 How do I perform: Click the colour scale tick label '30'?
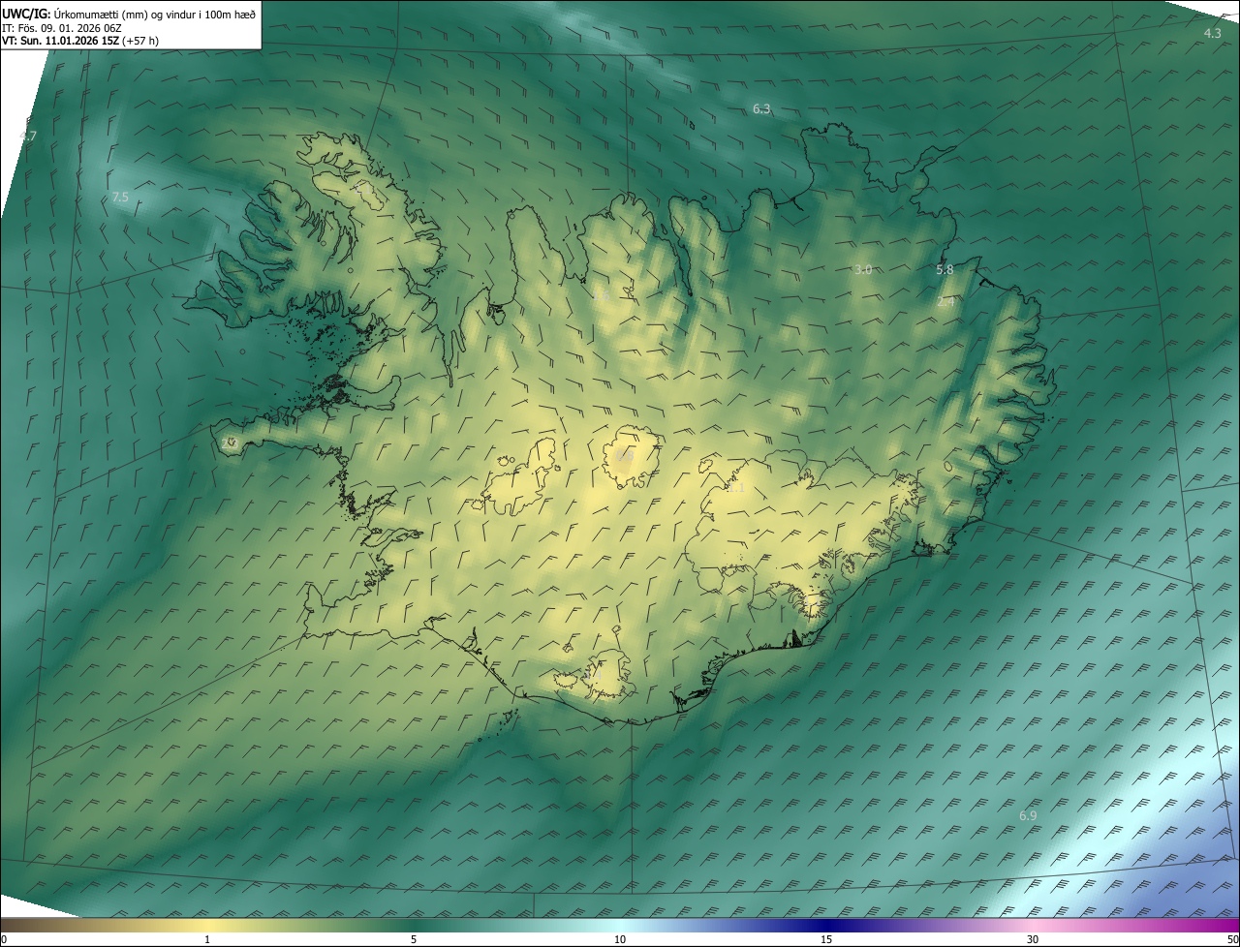coord(1033,939)
